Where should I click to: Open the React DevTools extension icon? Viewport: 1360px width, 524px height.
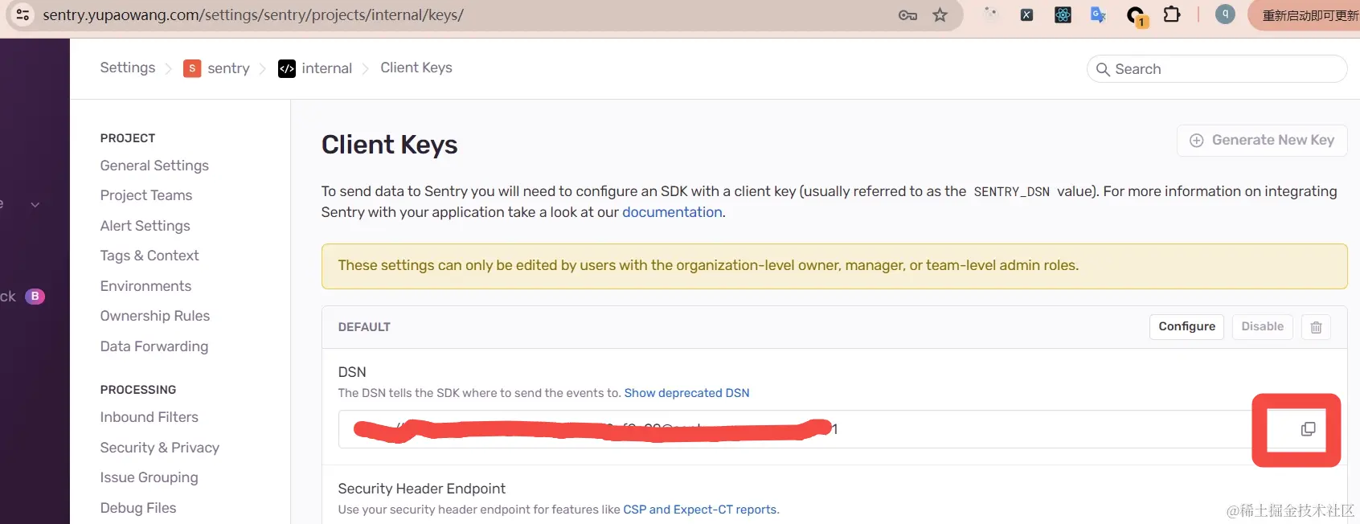click(x=1063, y=14)
